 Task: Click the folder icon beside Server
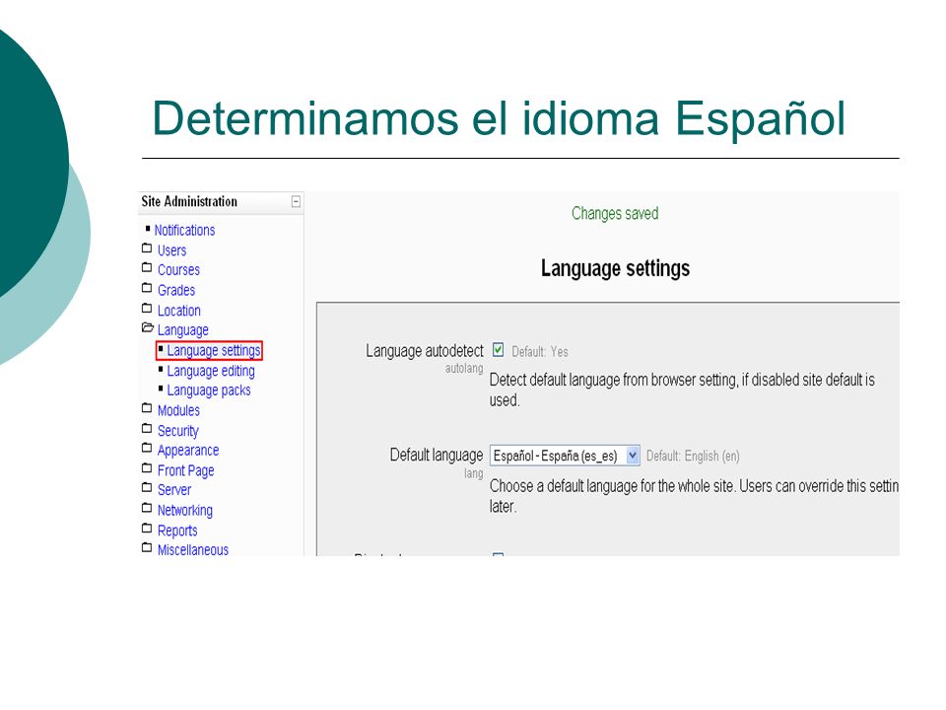pyautogui.click(x=147, y=488)
